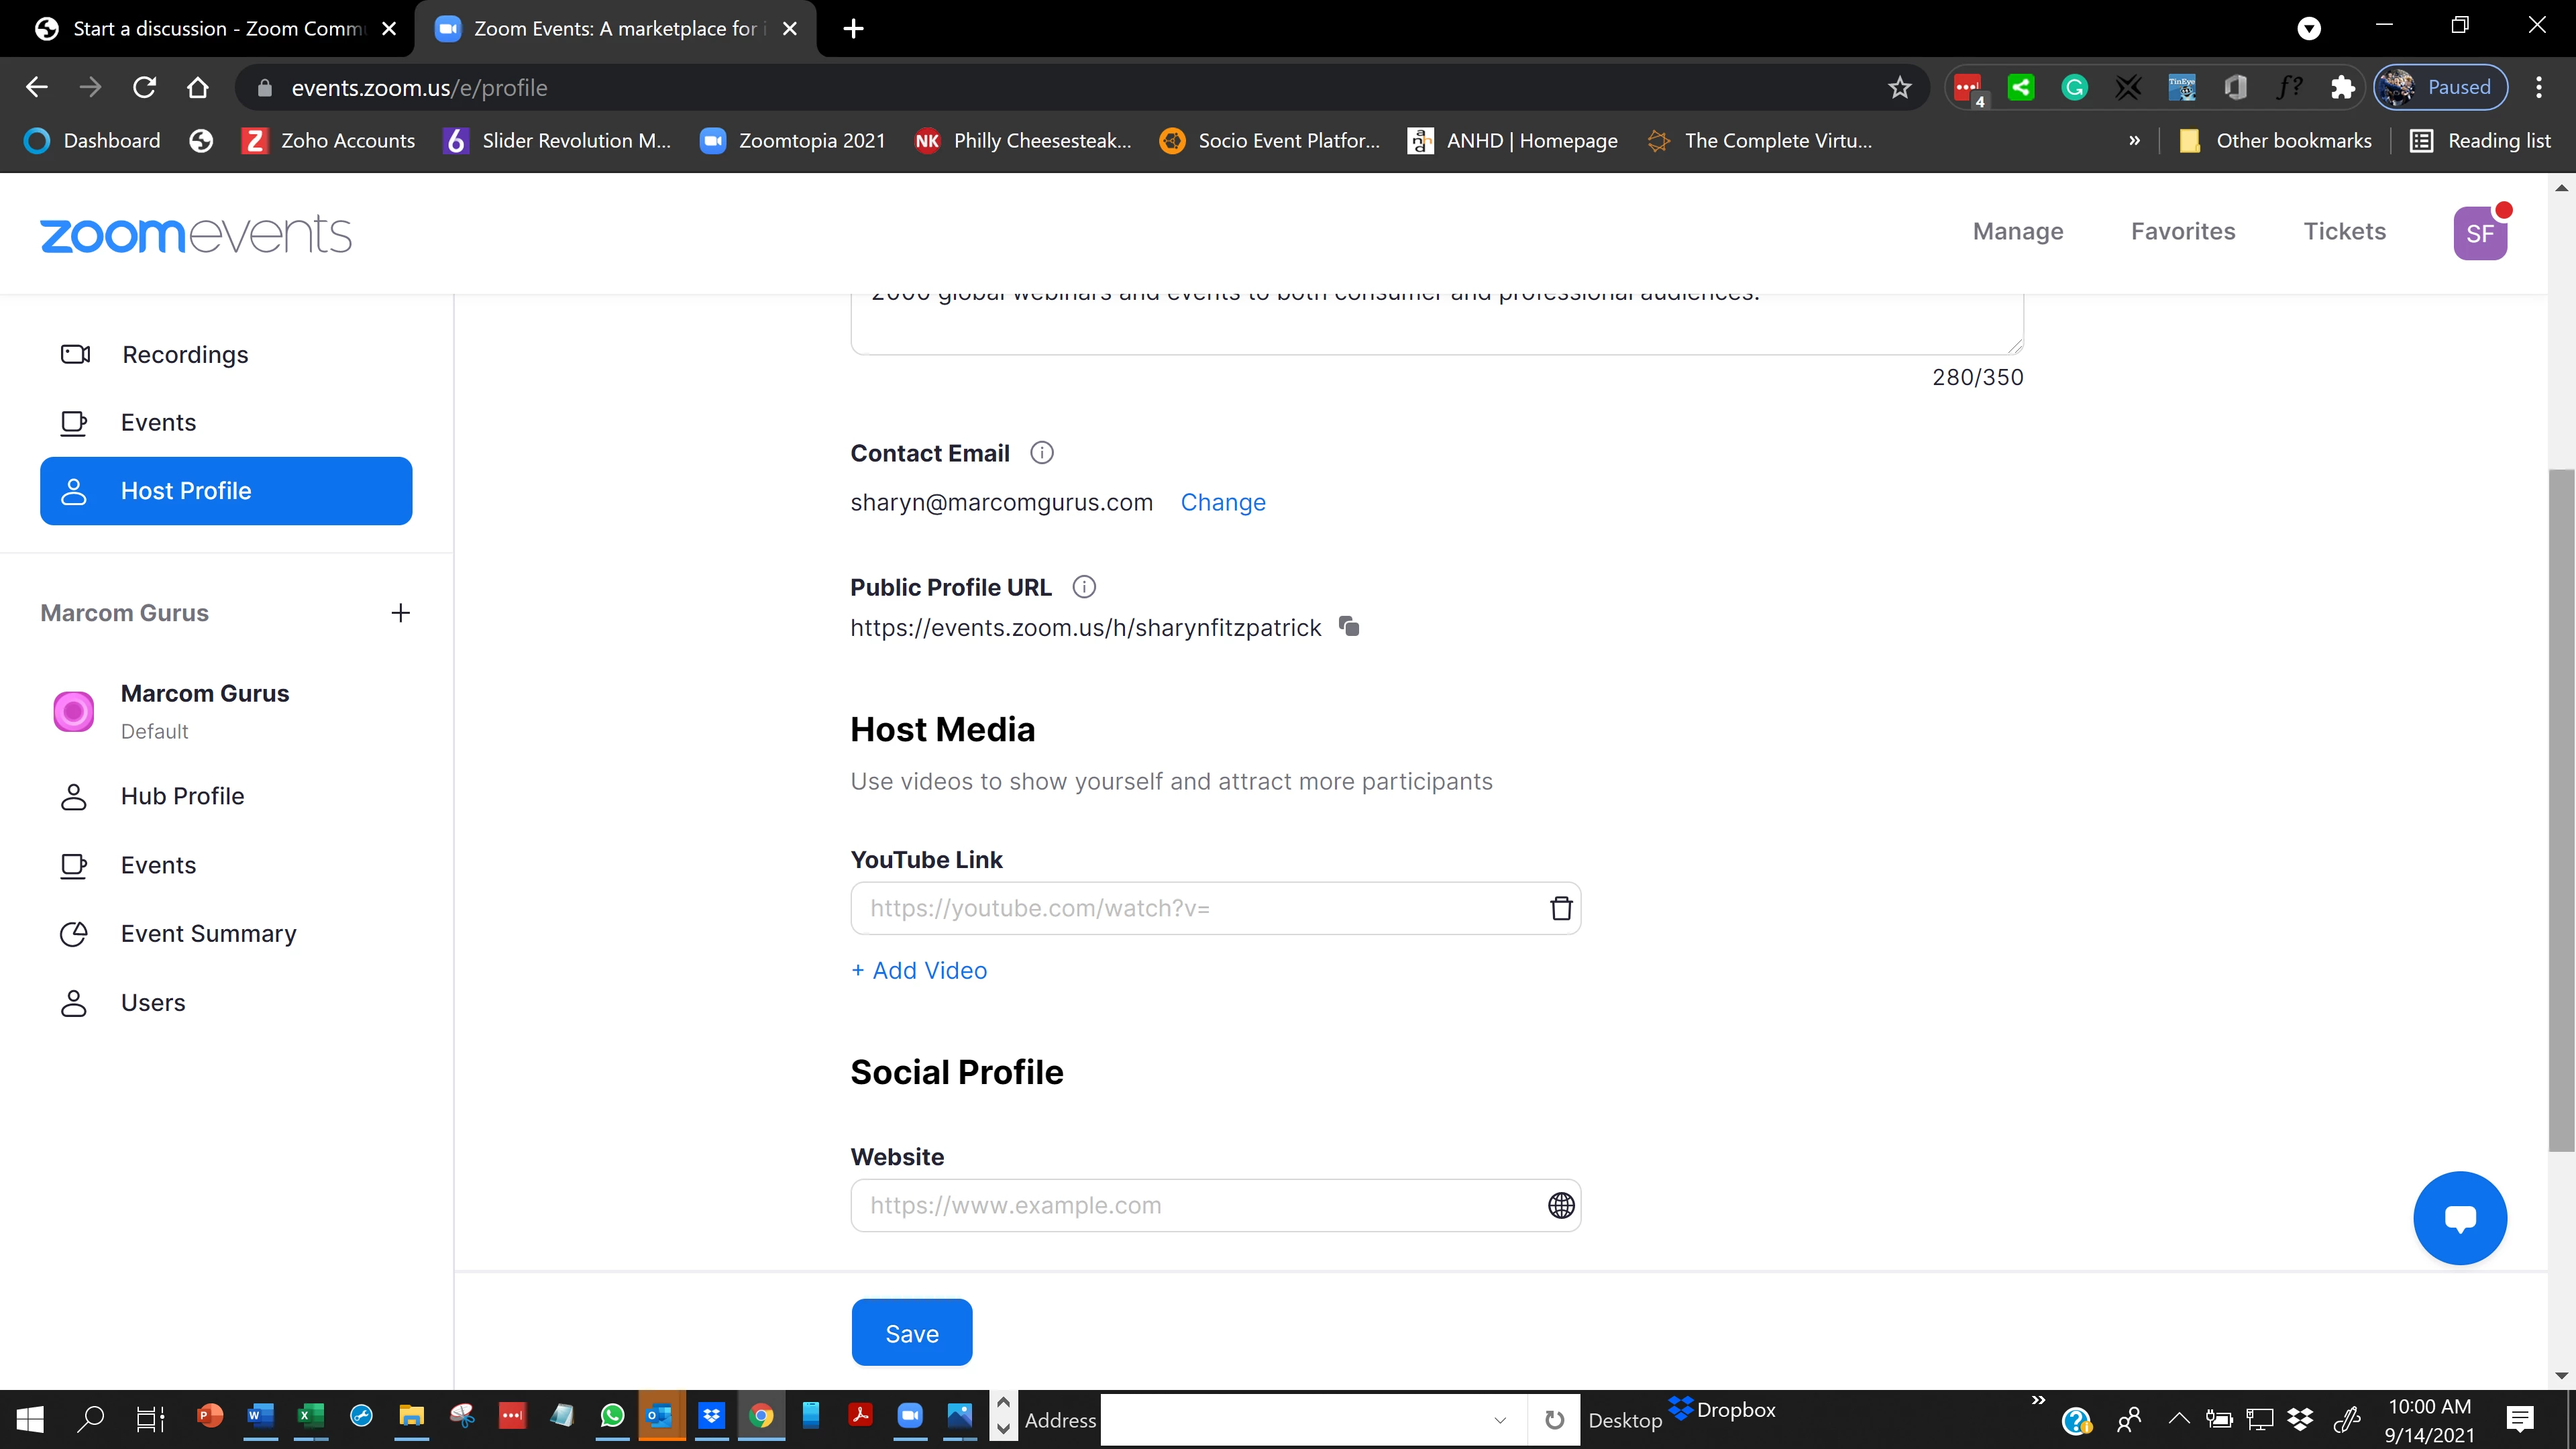Click the Add Video link
Image resolution: width=2576 pixels, height=1449 pixels.
pyautogui.click(x=919, y=970)
